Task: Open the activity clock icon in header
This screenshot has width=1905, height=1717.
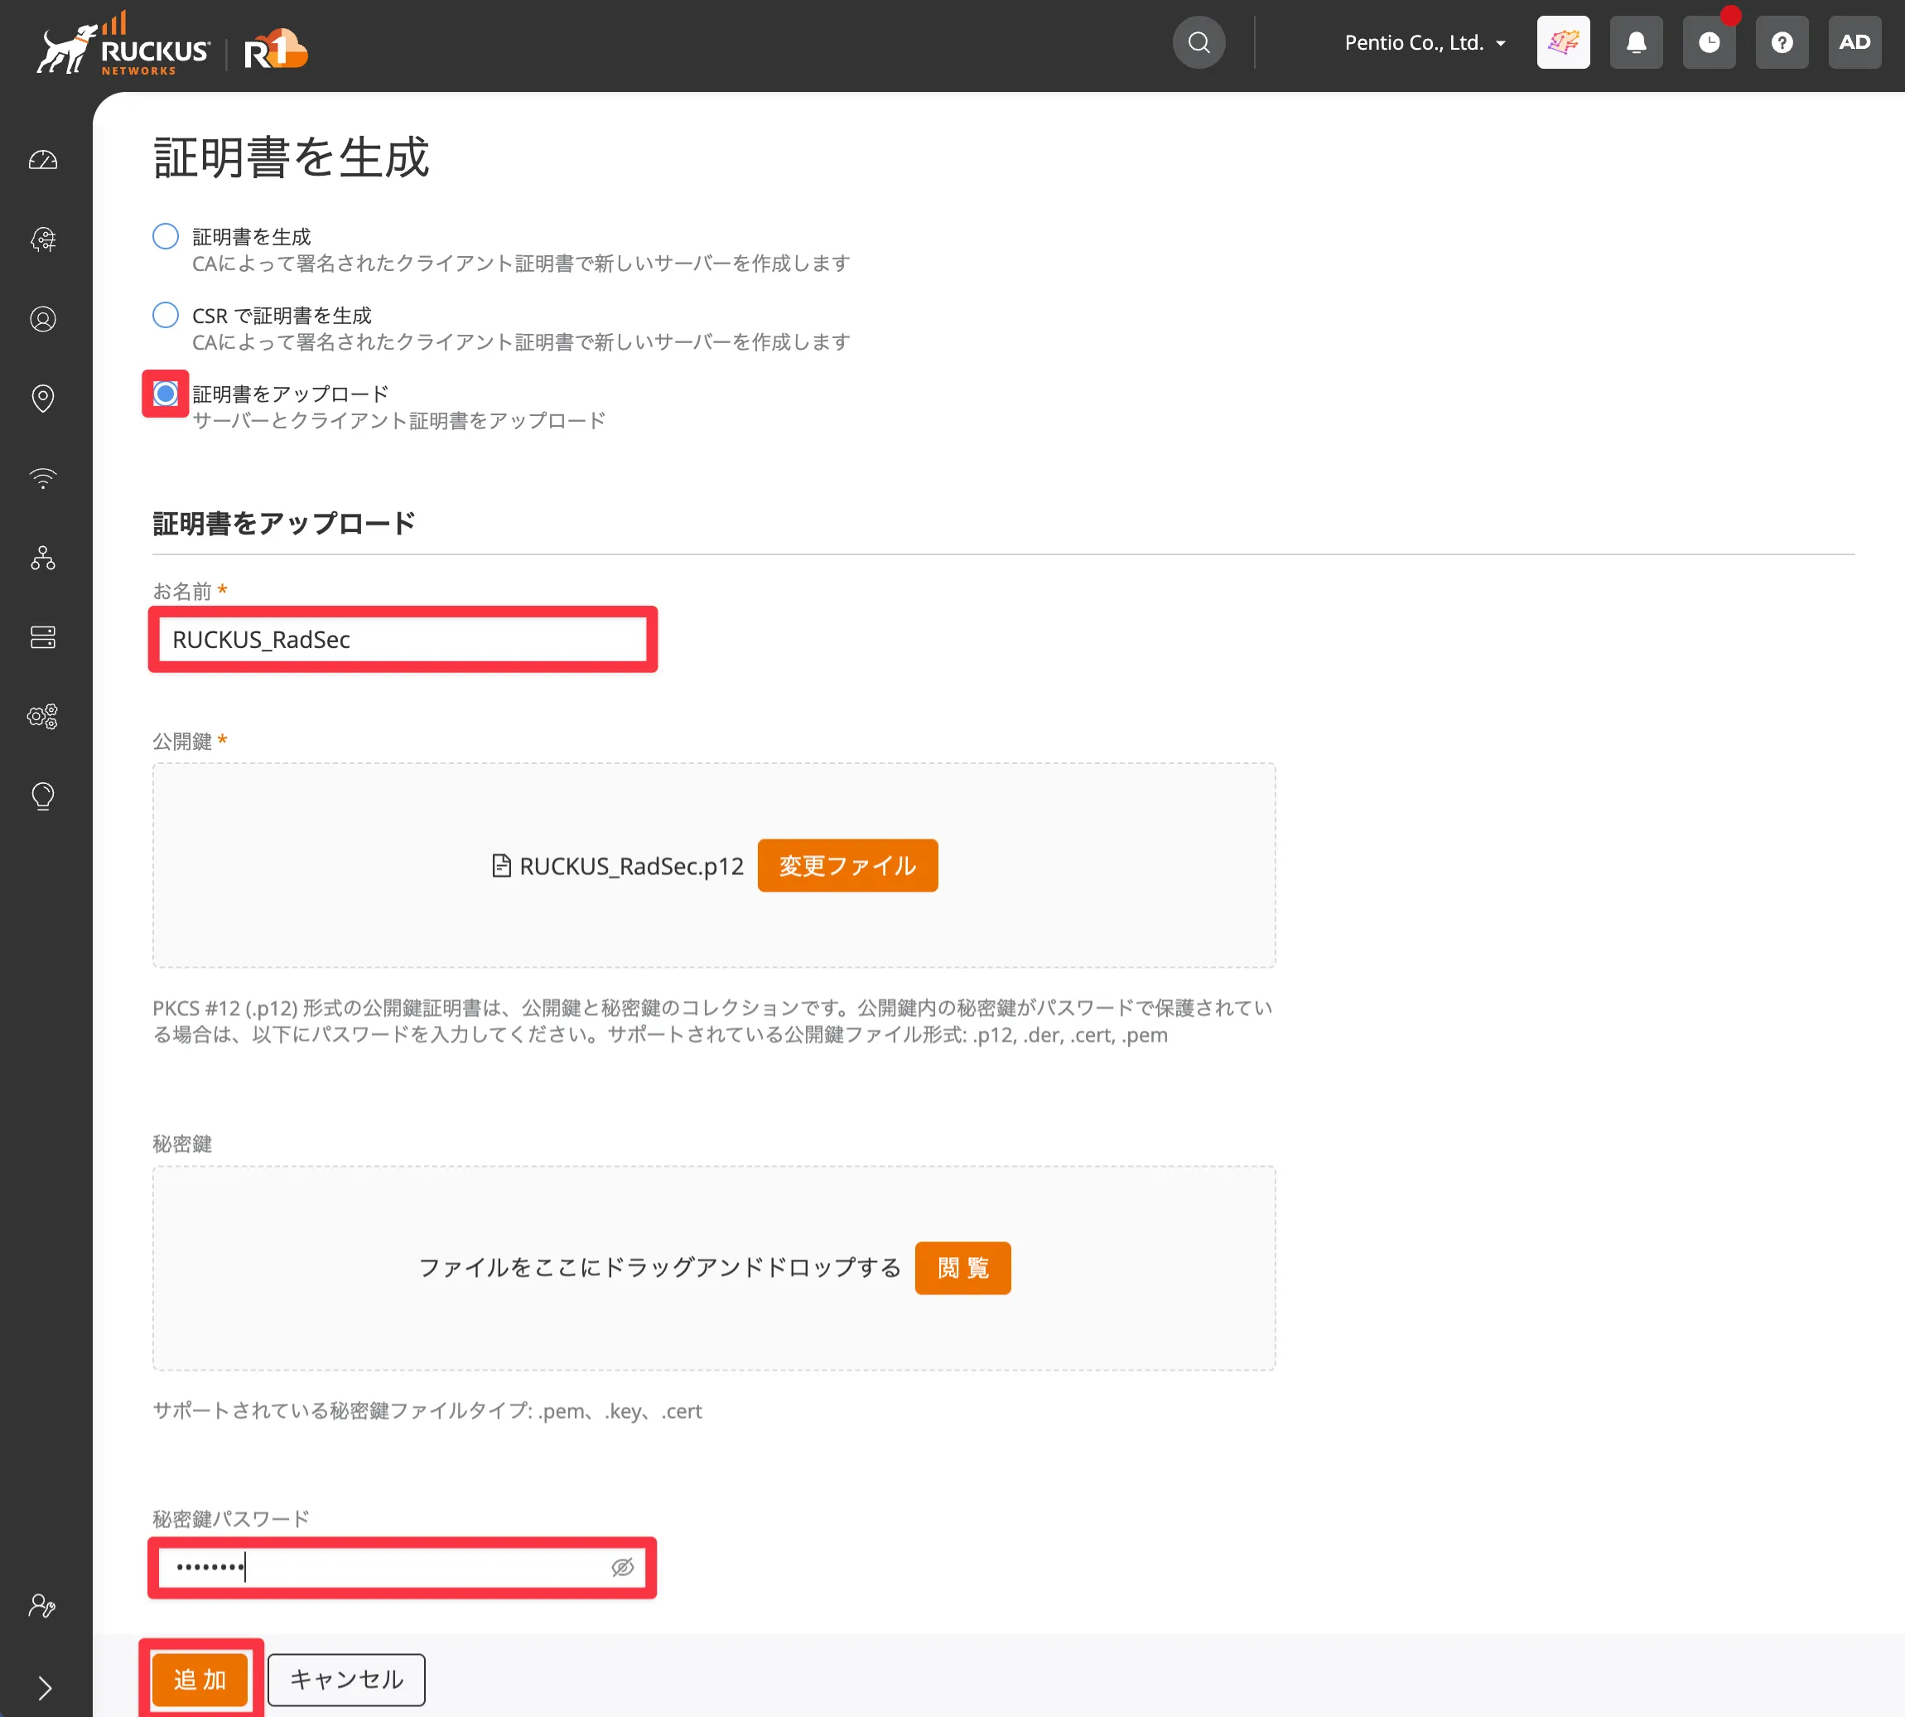Action: click(x=1709, y=42)
